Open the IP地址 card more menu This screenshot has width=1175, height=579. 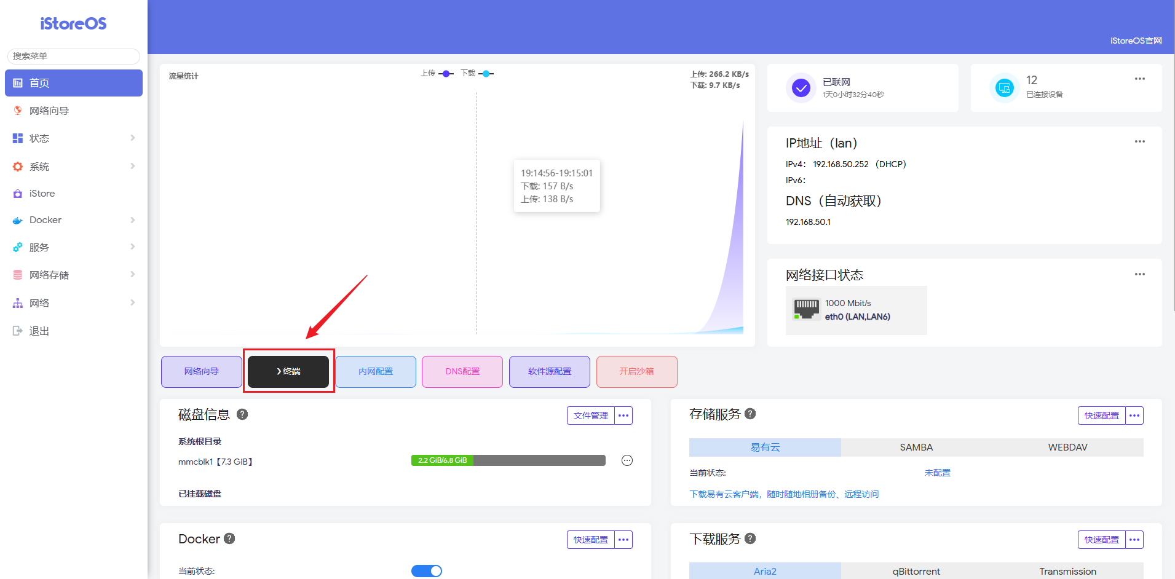click(1140, 141)
